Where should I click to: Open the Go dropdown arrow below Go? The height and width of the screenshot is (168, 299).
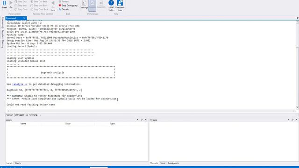click(11, 10)
